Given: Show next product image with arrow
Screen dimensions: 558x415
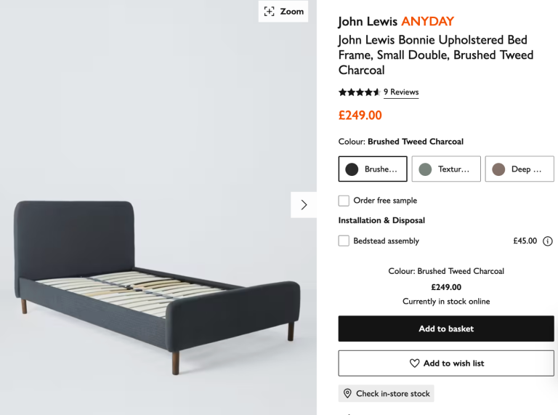Looking at the screenshot, I should click(304, 205).
